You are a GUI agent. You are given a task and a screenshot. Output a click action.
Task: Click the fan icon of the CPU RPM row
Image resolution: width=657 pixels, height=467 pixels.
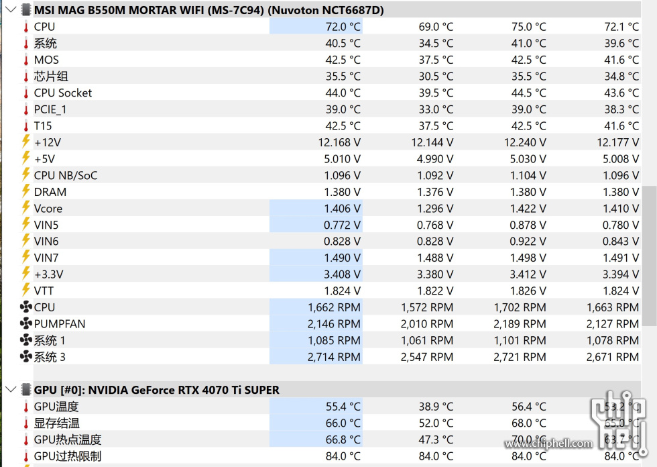click(x=26, y=307)
